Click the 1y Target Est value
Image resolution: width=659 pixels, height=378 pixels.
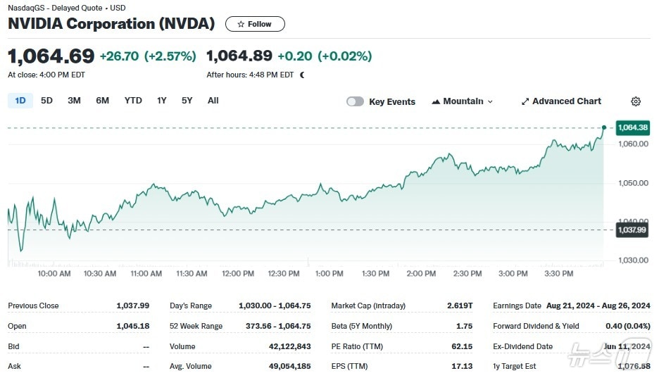click(633, 366)
